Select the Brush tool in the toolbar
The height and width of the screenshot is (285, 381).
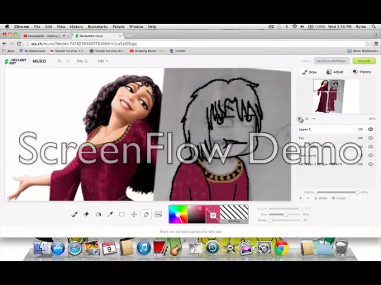74,214
